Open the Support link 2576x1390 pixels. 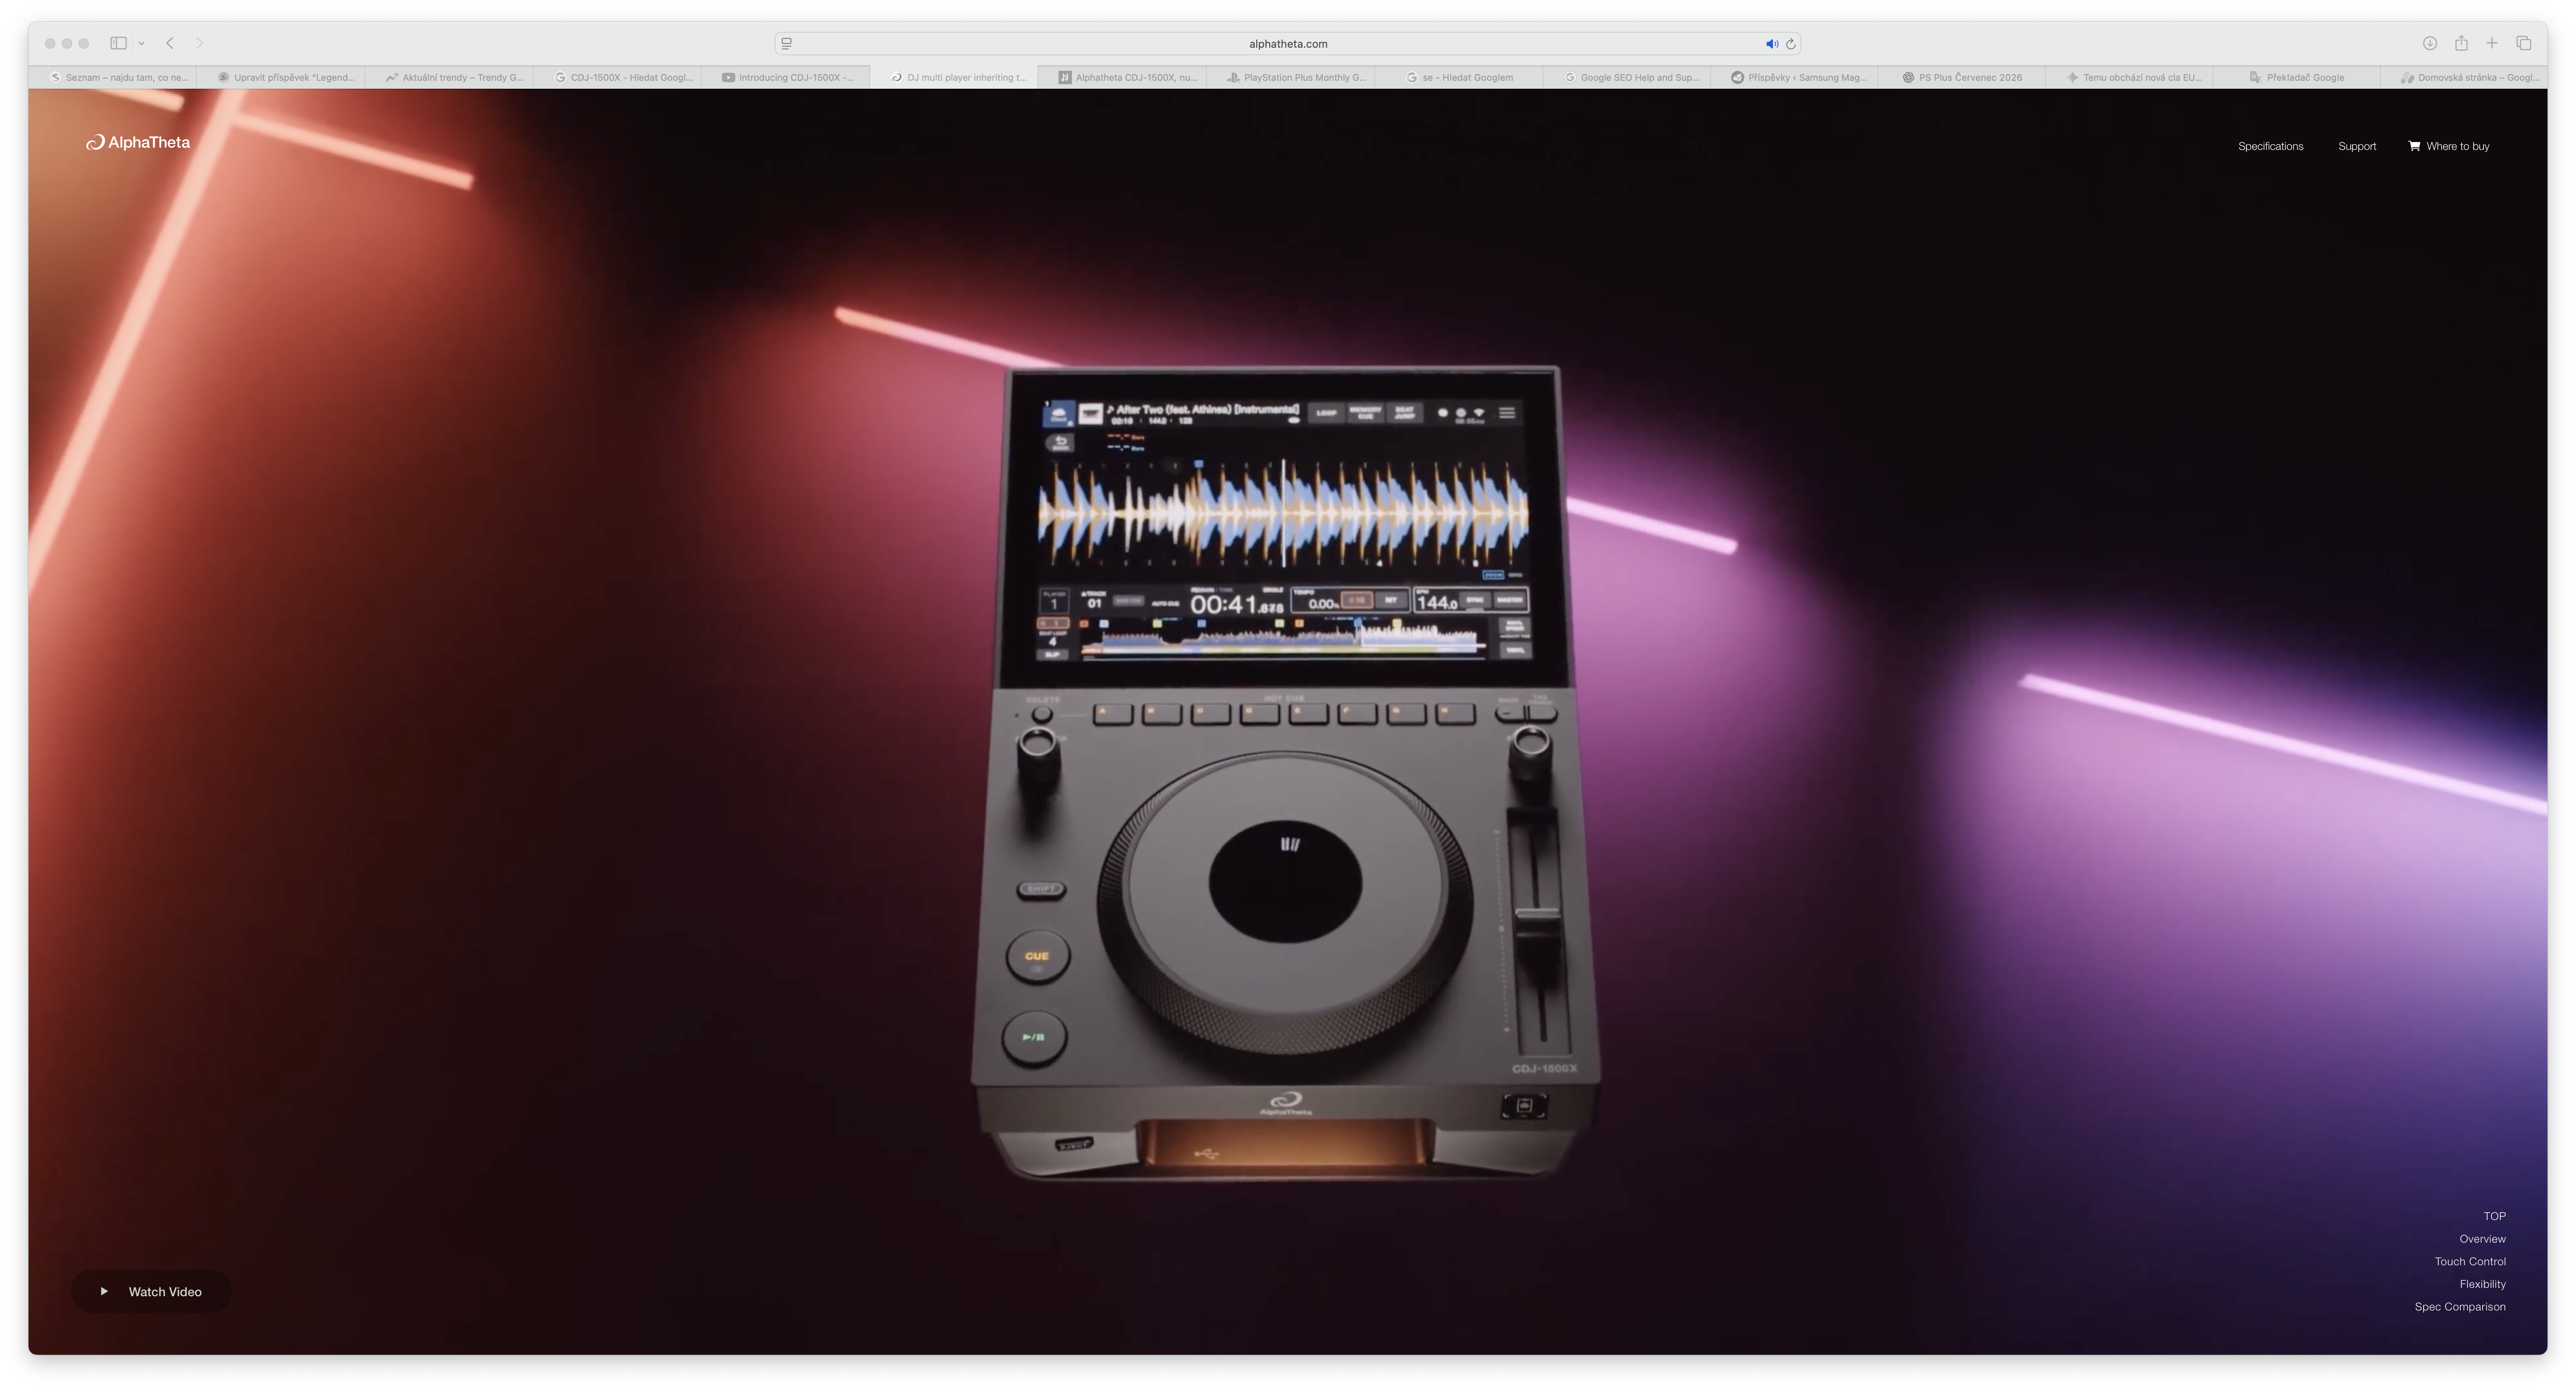[x=2356, y=146]
